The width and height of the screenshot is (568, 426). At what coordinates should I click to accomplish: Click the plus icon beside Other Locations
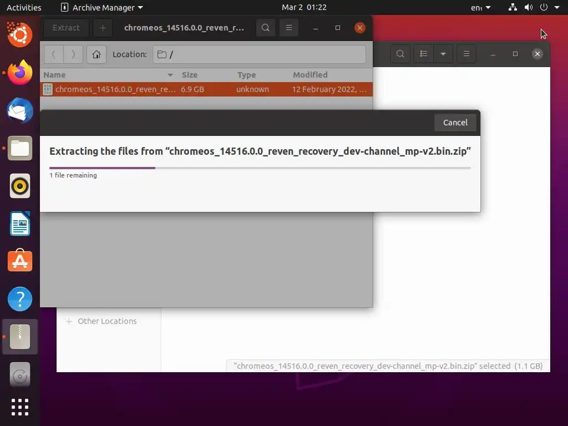pos(69,321)
